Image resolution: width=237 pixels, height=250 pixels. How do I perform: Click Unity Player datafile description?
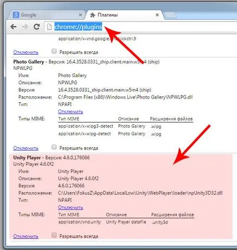[x=126, y=222]
